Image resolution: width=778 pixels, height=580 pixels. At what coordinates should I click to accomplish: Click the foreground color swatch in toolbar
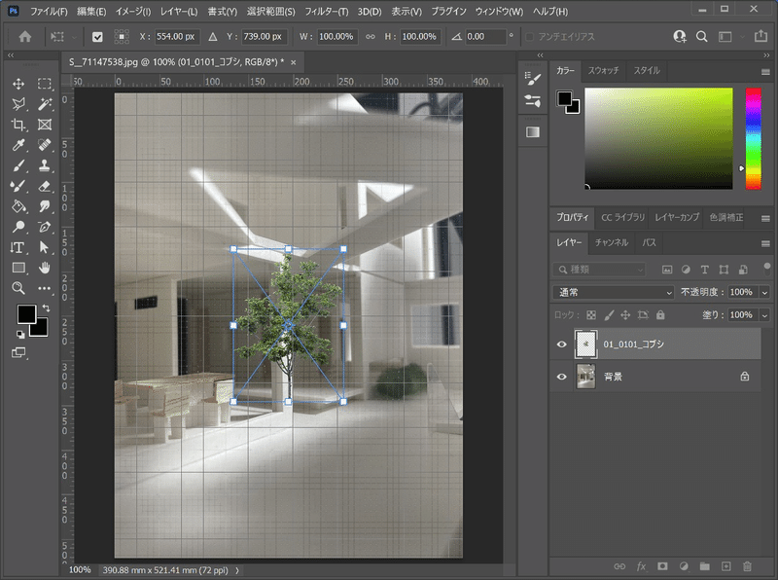(x=26, y=313)
